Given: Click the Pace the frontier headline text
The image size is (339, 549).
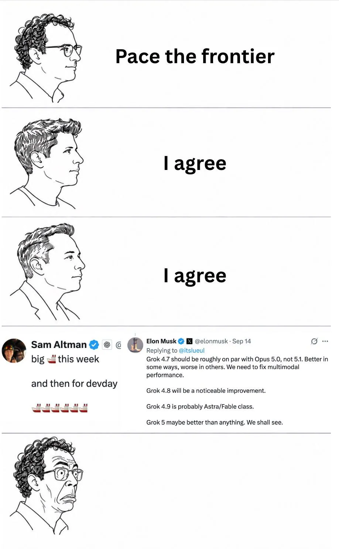Looking at the screenshot, I should pos(195,56).
